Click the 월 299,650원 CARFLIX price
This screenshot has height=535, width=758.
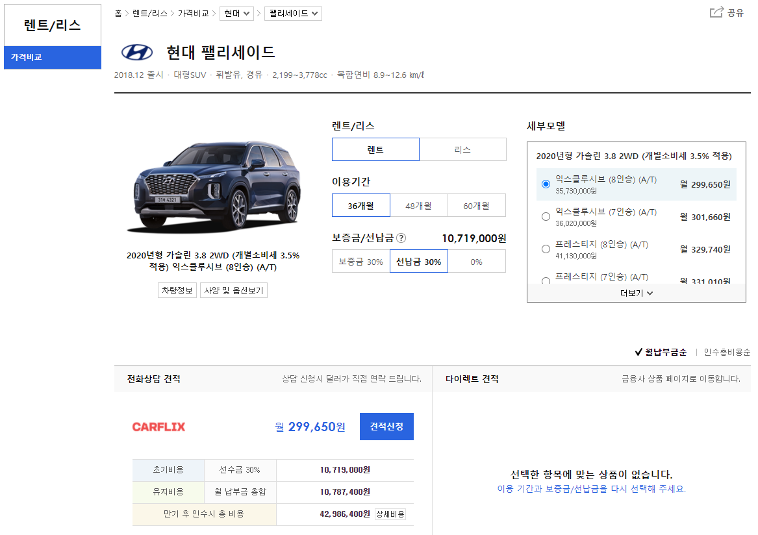310,427
